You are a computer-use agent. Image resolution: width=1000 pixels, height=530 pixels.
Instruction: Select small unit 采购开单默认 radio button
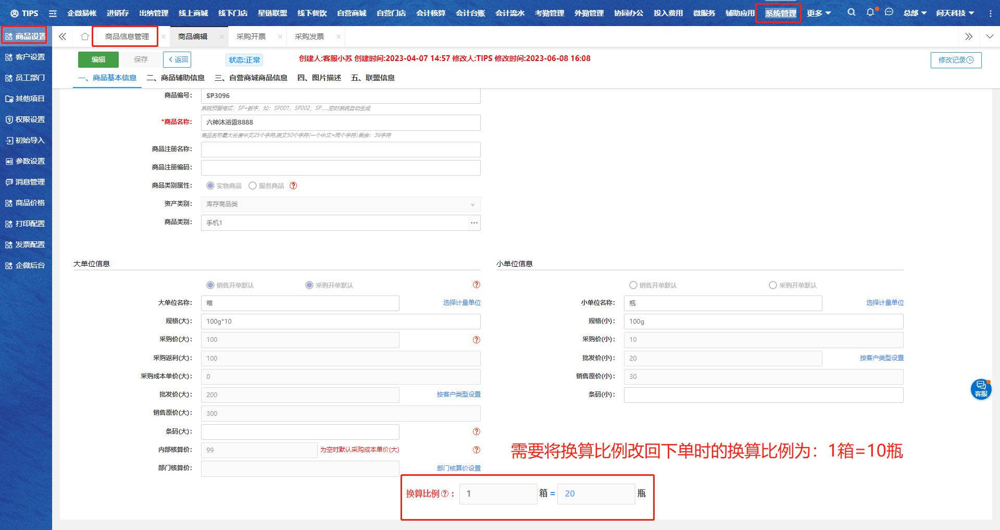[x=773, y=285]
